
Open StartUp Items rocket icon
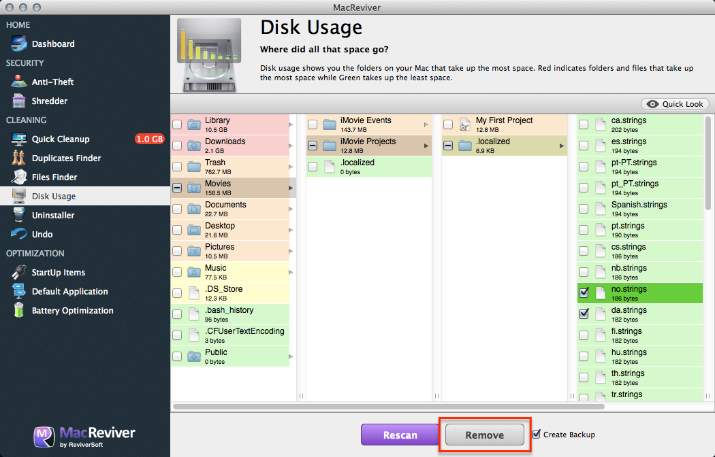tap(19, 272)
